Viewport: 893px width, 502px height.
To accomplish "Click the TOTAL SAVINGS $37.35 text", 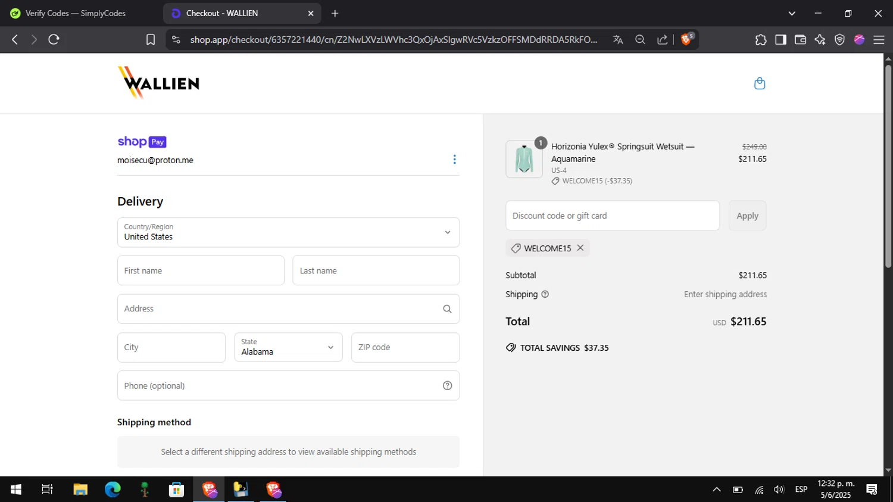I will coord(564,348).
